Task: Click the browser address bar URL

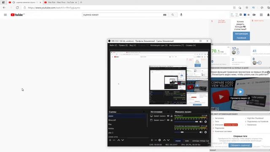Action: pos(54,8)
